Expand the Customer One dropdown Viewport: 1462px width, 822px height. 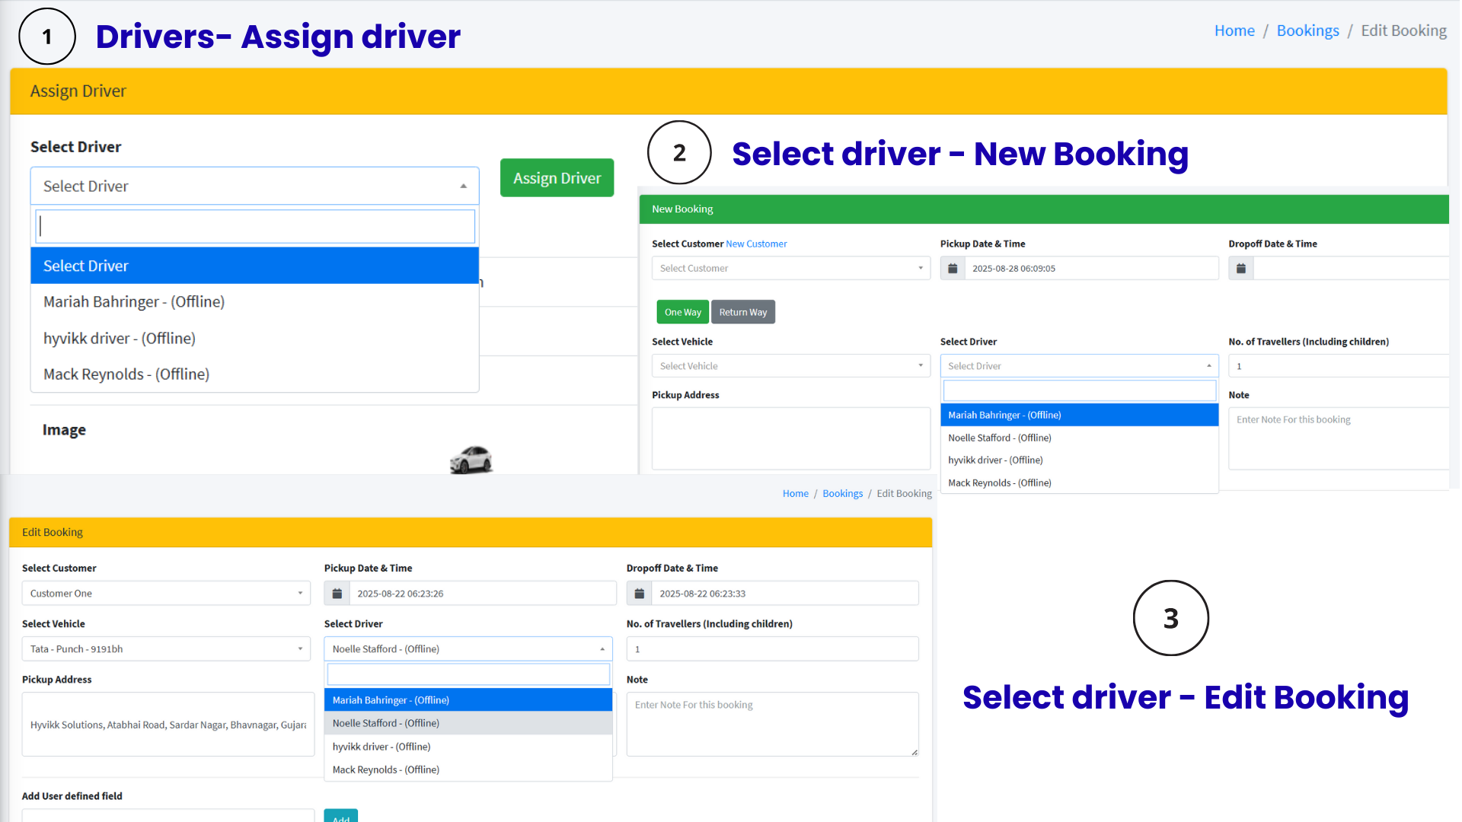166,594
